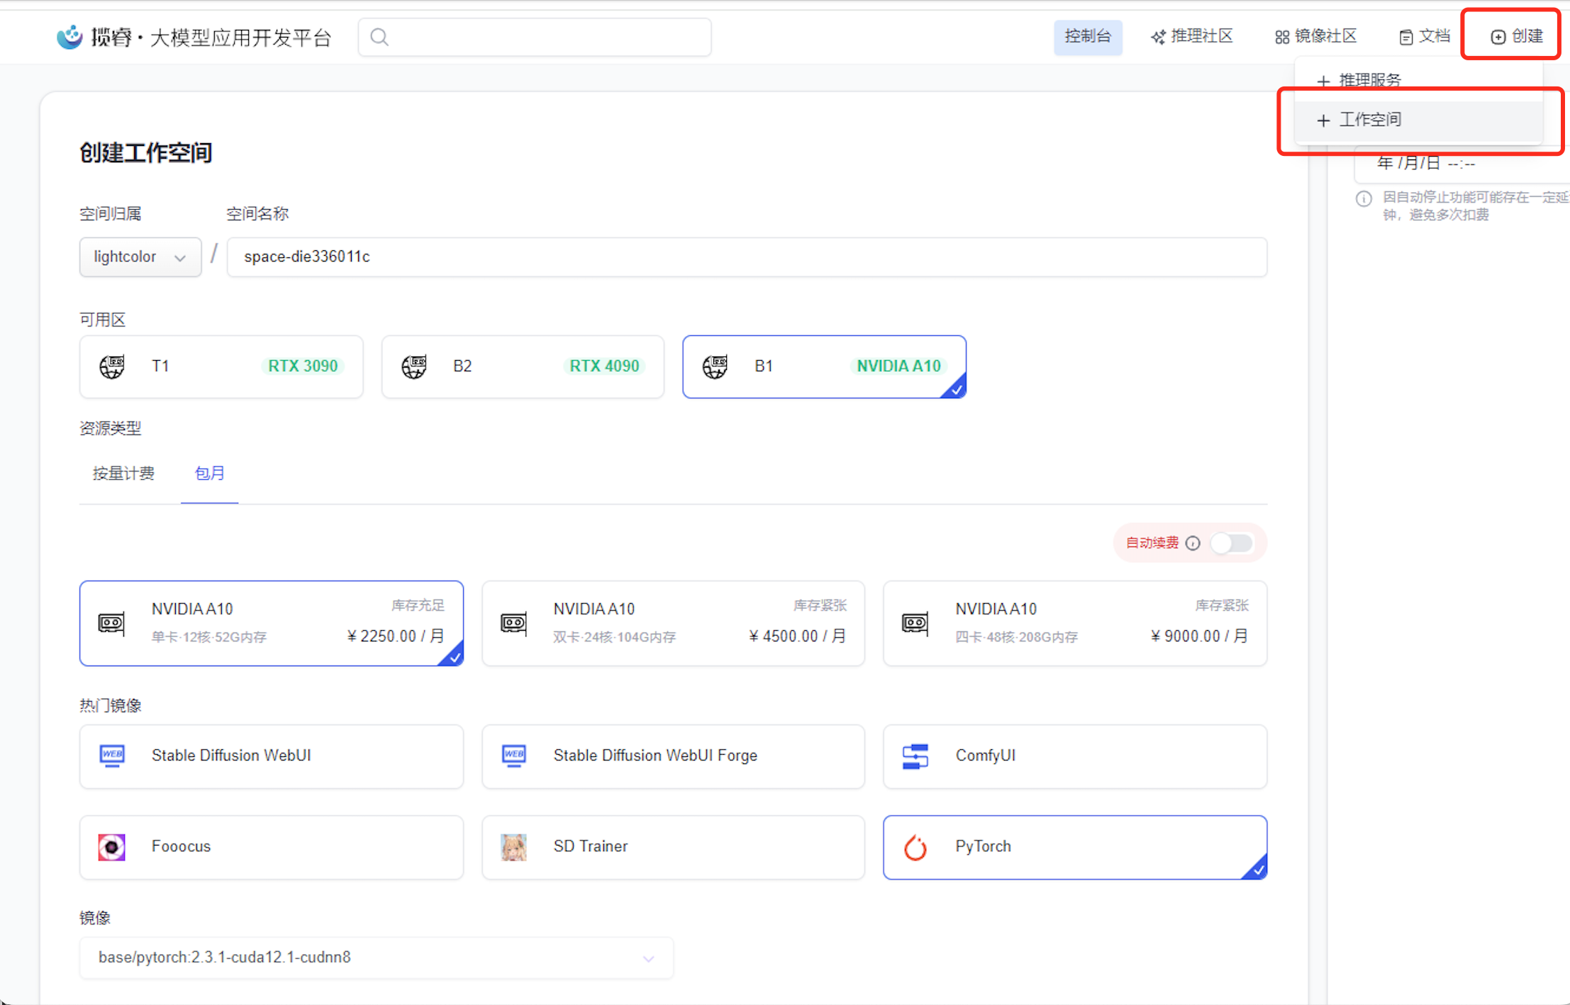Viewport: 1570px width, 1005px height.
Task: Select the B2 RTX 4090 zone
Action: pyautogui.click(x=523, y=366)
